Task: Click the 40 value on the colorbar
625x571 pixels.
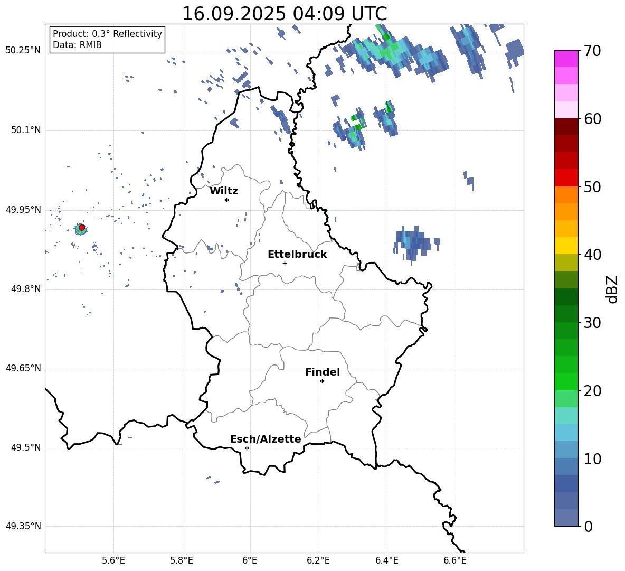Action: coord(592,255)
